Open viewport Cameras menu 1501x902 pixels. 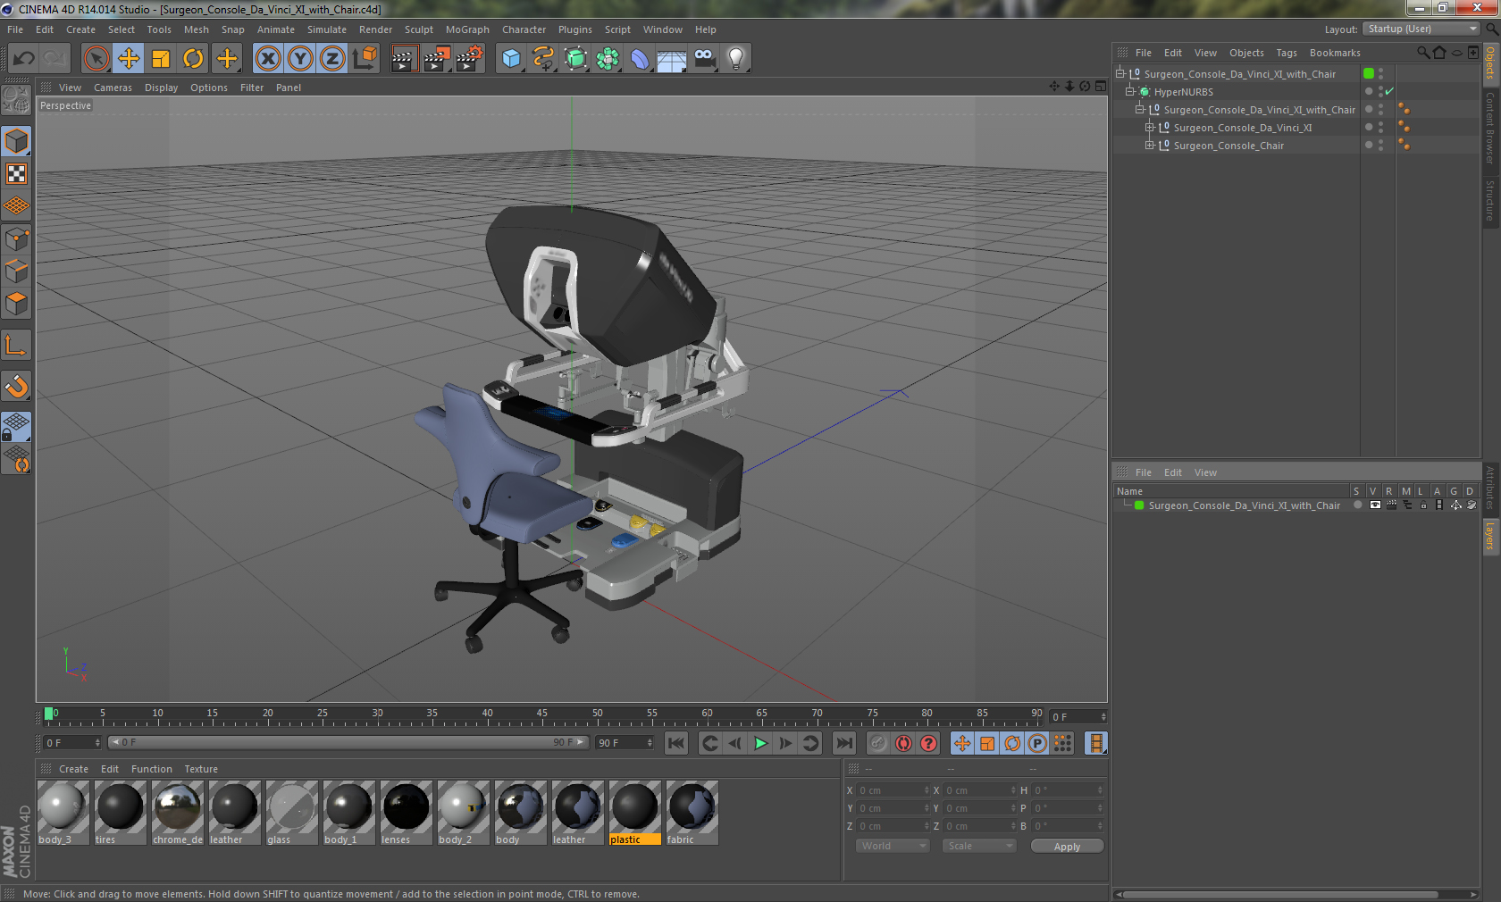coord(113,88)
